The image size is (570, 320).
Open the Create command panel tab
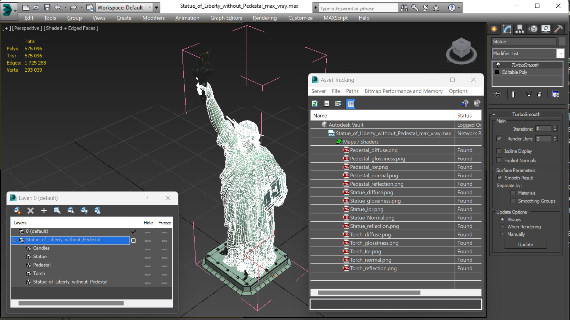[494, 29]
